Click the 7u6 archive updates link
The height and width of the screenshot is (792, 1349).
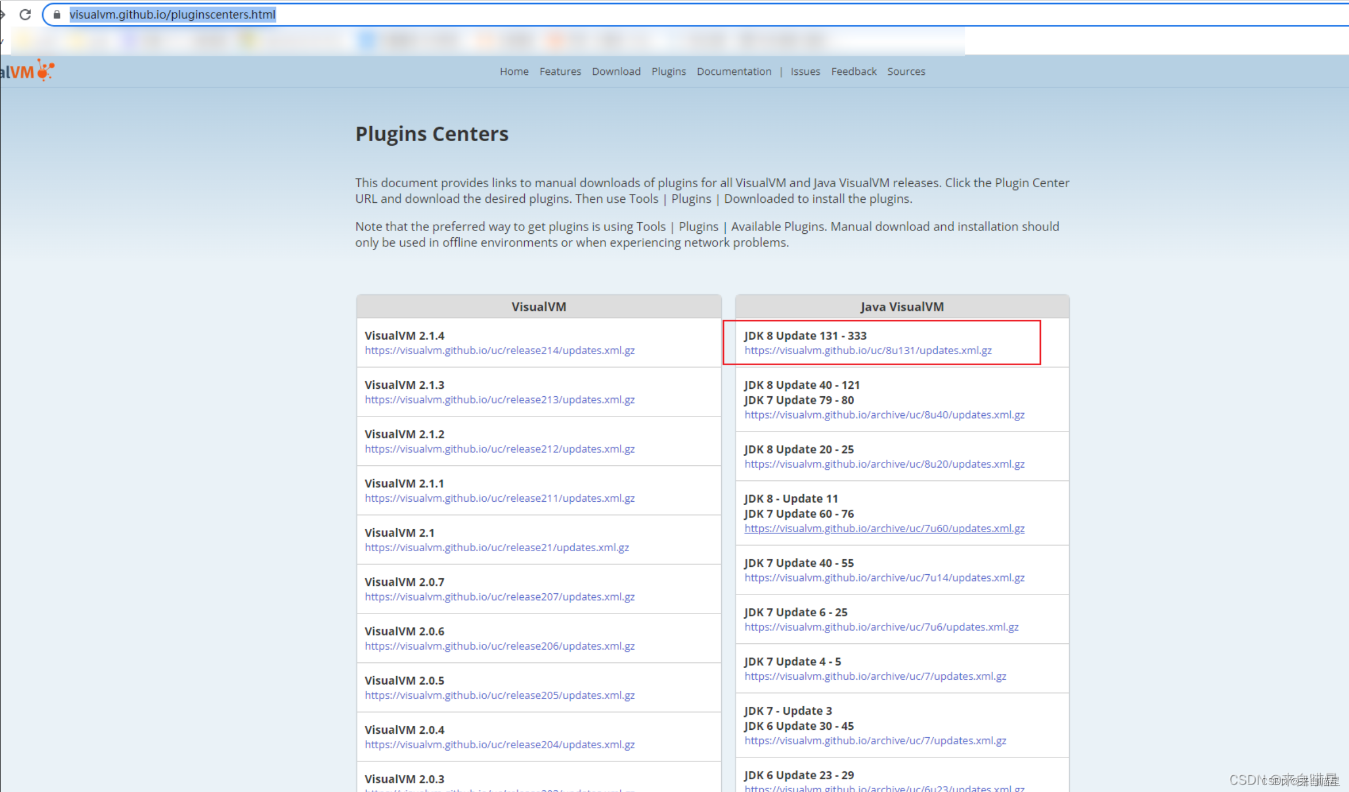click(881, 627)
